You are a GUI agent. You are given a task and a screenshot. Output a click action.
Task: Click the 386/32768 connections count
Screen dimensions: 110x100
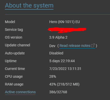coord(58,92)
